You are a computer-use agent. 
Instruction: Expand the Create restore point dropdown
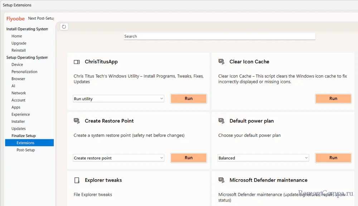118,158
